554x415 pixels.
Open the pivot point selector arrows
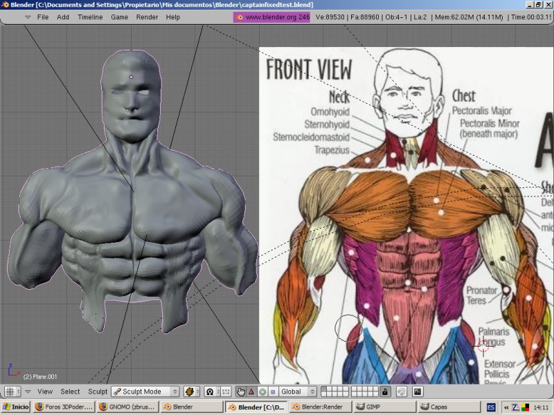point(218,391)
